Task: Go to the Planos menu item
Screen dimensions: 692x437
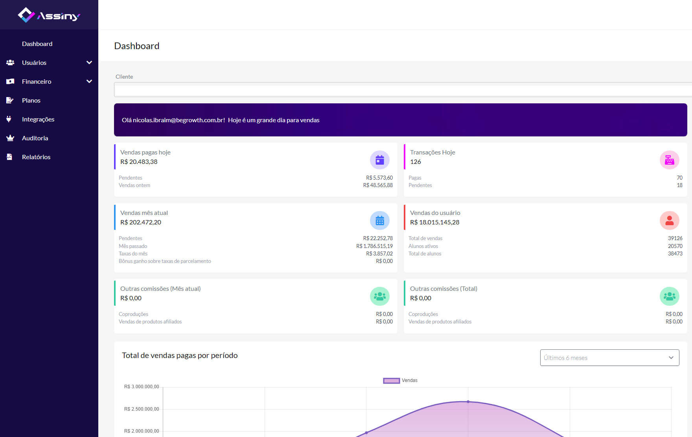Action: point(31,100)
